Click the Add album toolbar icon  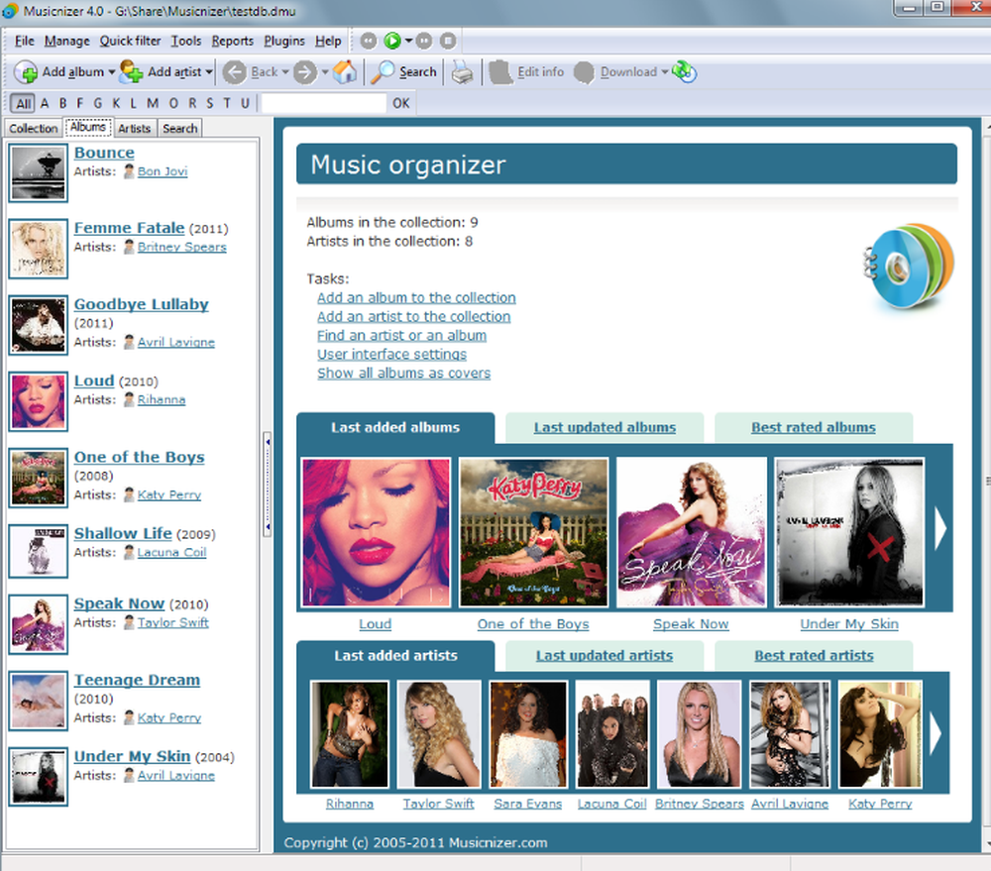point(26,72)
